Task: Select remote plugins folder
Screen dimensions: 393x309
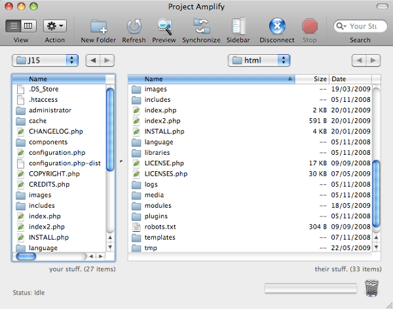Action: (x=250, y=216)
